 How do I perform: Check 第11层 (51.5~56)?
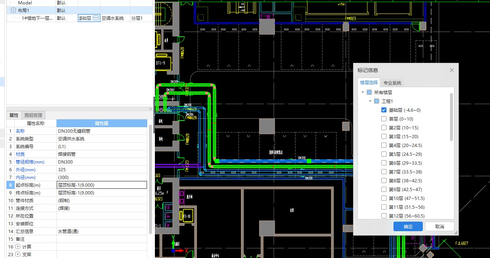(384, 207)
